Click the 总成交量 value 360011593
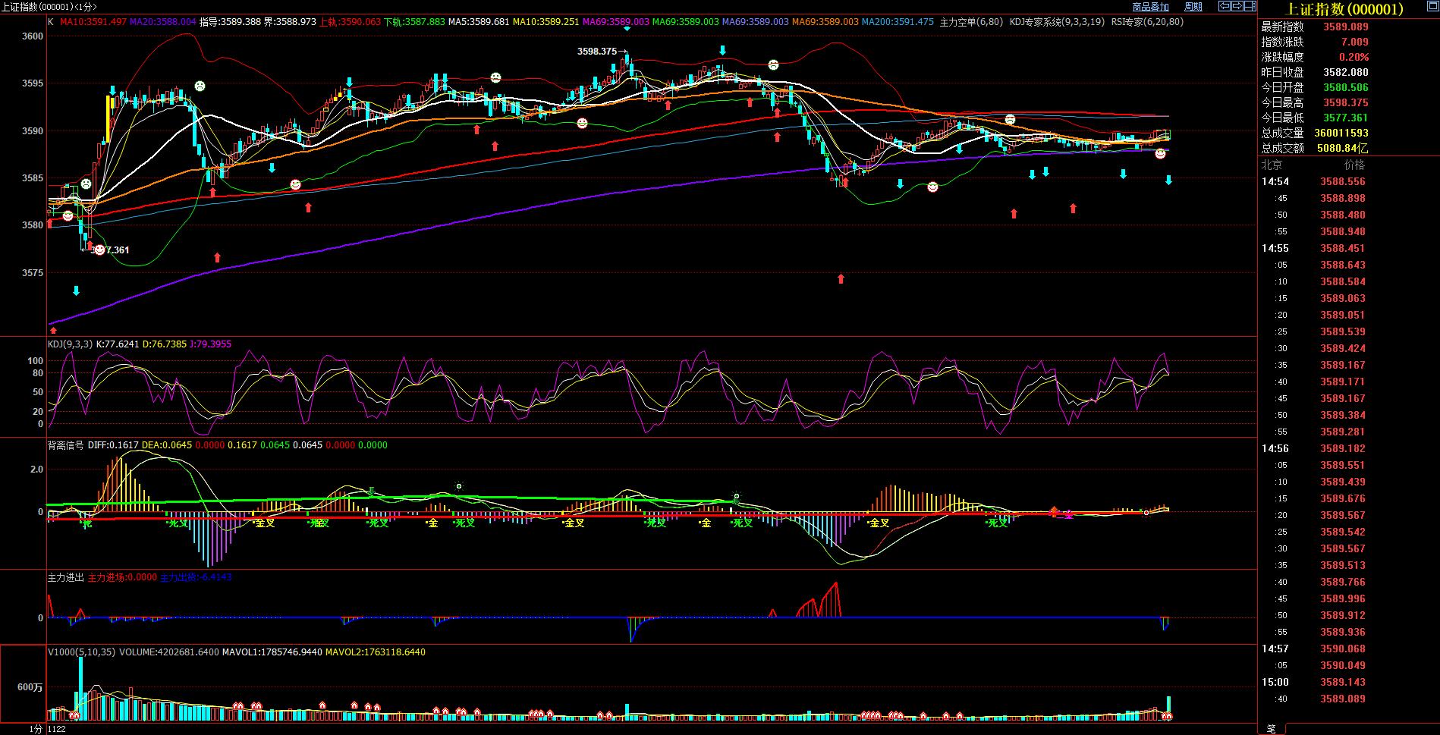This screenshot has height=735, width=1440. [x=1341, y=133]
